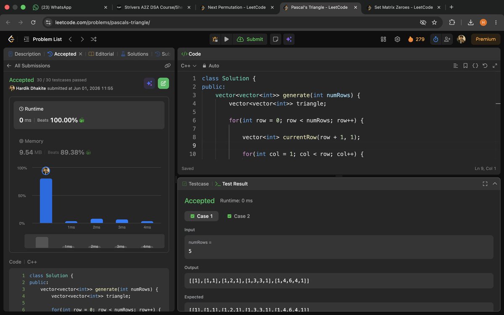
Task: Open browser downloads icon
Action: [471, 22]
